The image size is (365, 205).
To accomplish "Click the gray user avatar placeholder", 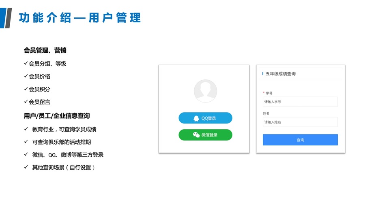I will [x=205, y=91].
